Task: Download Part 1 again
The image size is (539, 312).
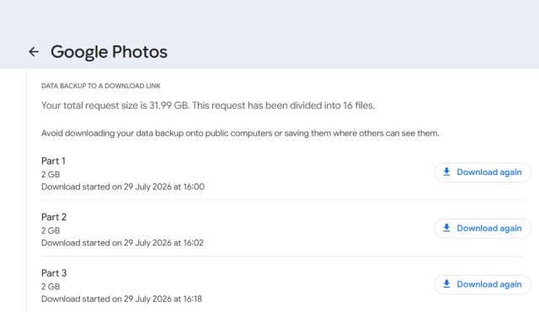Action: click(483, 172)
